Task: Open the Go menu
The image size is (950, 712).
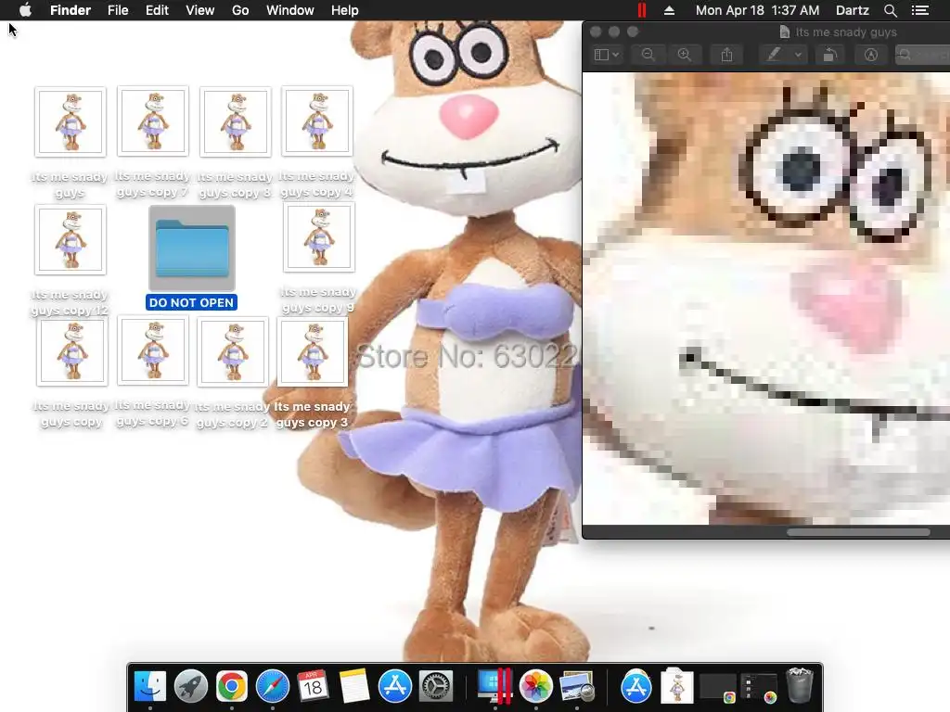Action: click(240, 10)
